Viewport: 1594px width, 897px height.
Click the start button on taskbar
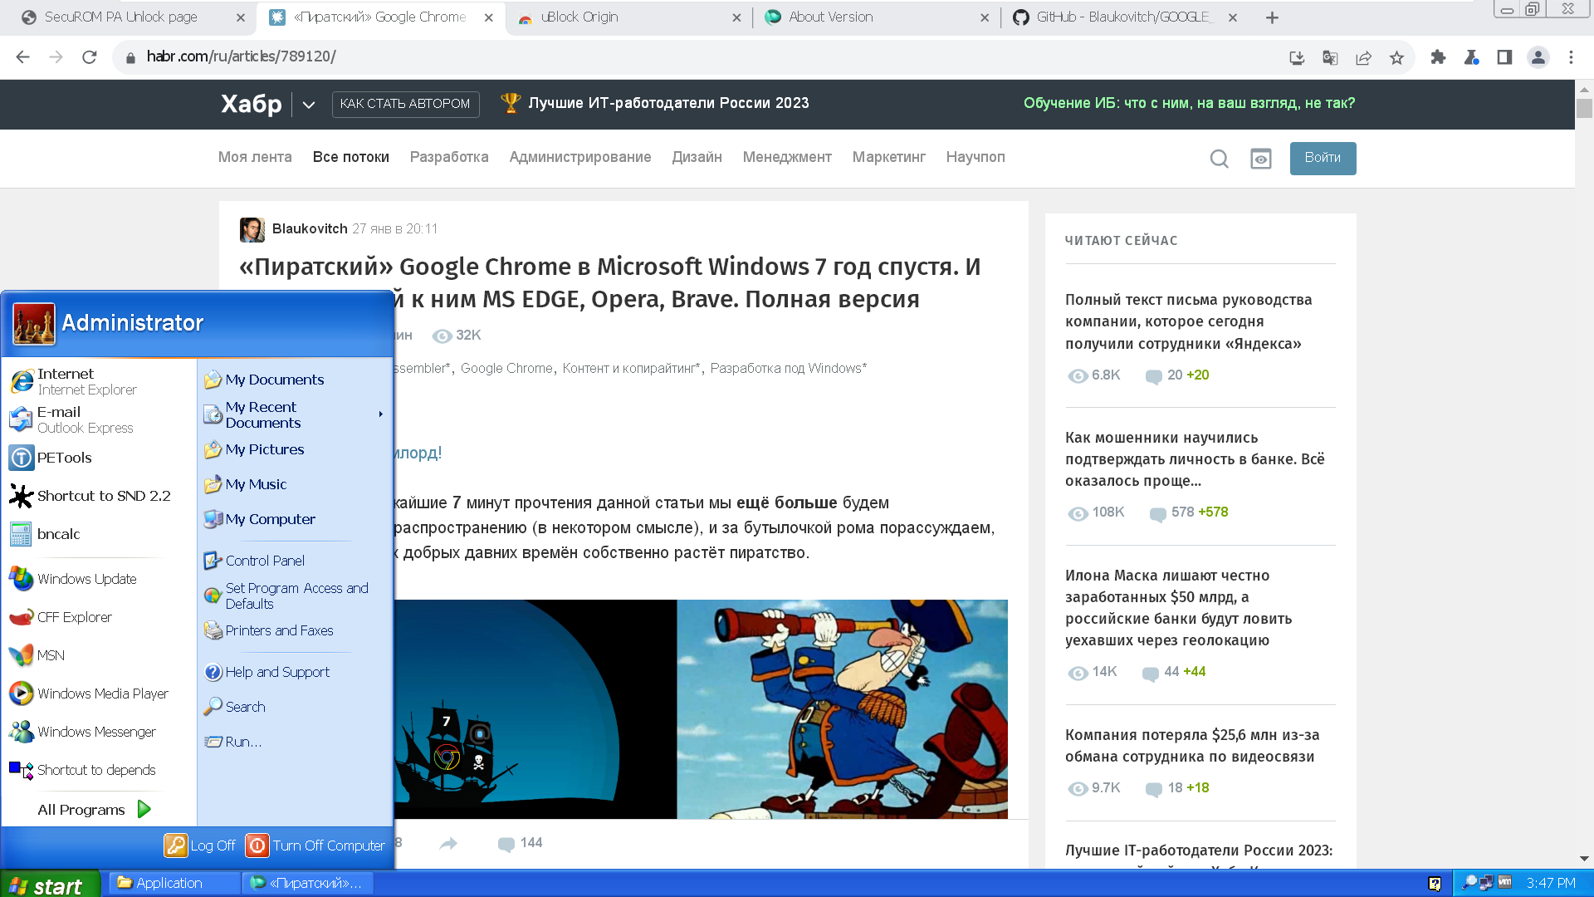click(x=50, y=885)
